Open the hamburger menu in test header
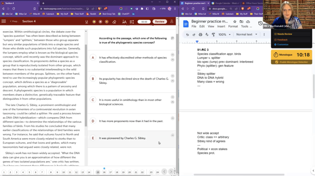315x176 pixels. [x=4, y=22]
